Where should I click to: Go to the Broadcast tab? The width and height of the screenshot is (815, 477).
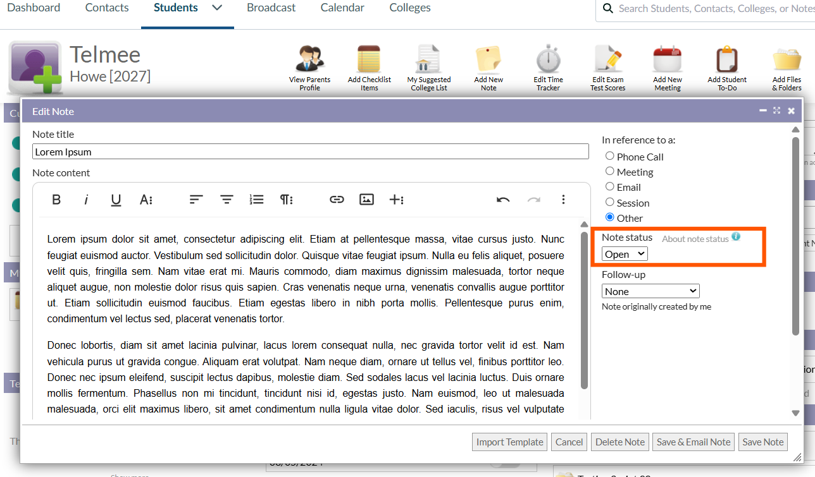271,8
